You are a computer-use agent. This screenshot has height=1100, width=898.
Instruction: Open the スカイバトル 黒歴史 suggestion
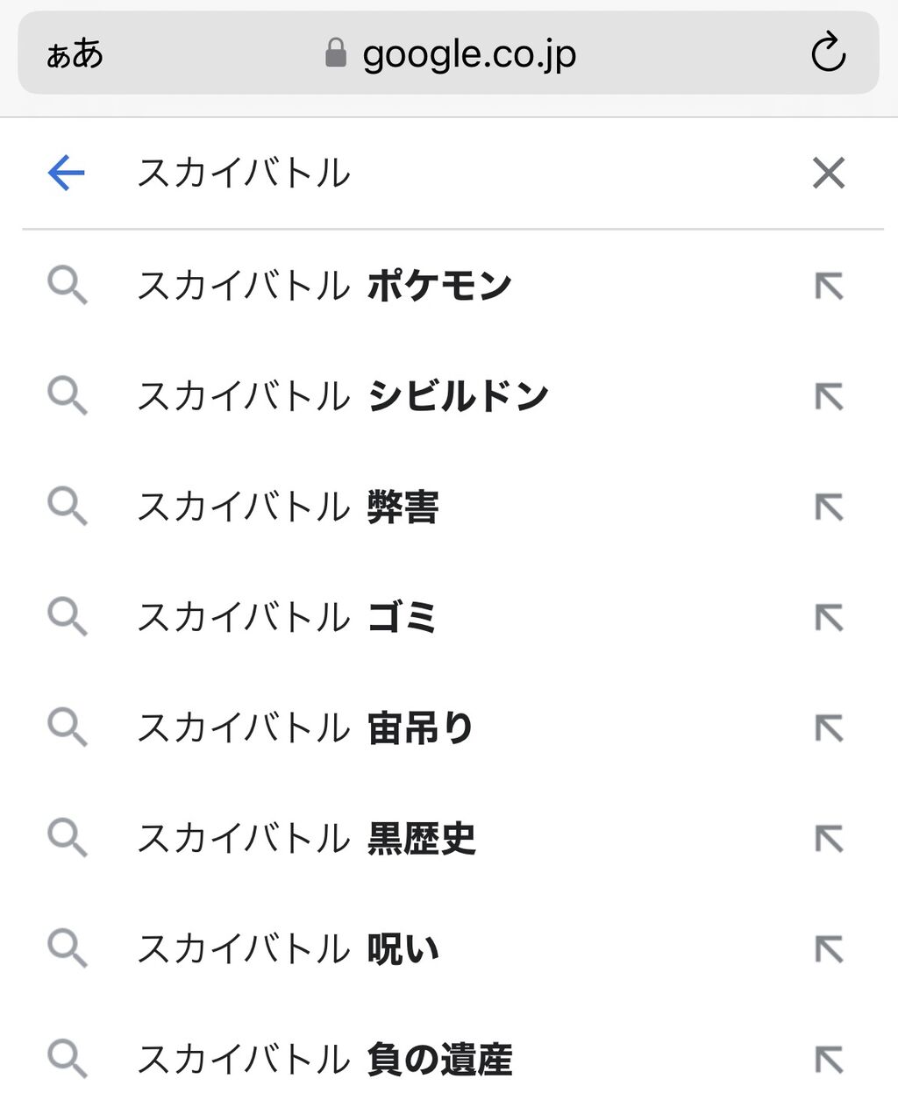(307, 838)
